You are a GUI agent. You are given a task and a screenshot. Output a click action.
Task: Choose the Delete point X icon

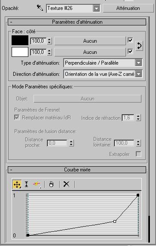point(66,184)
